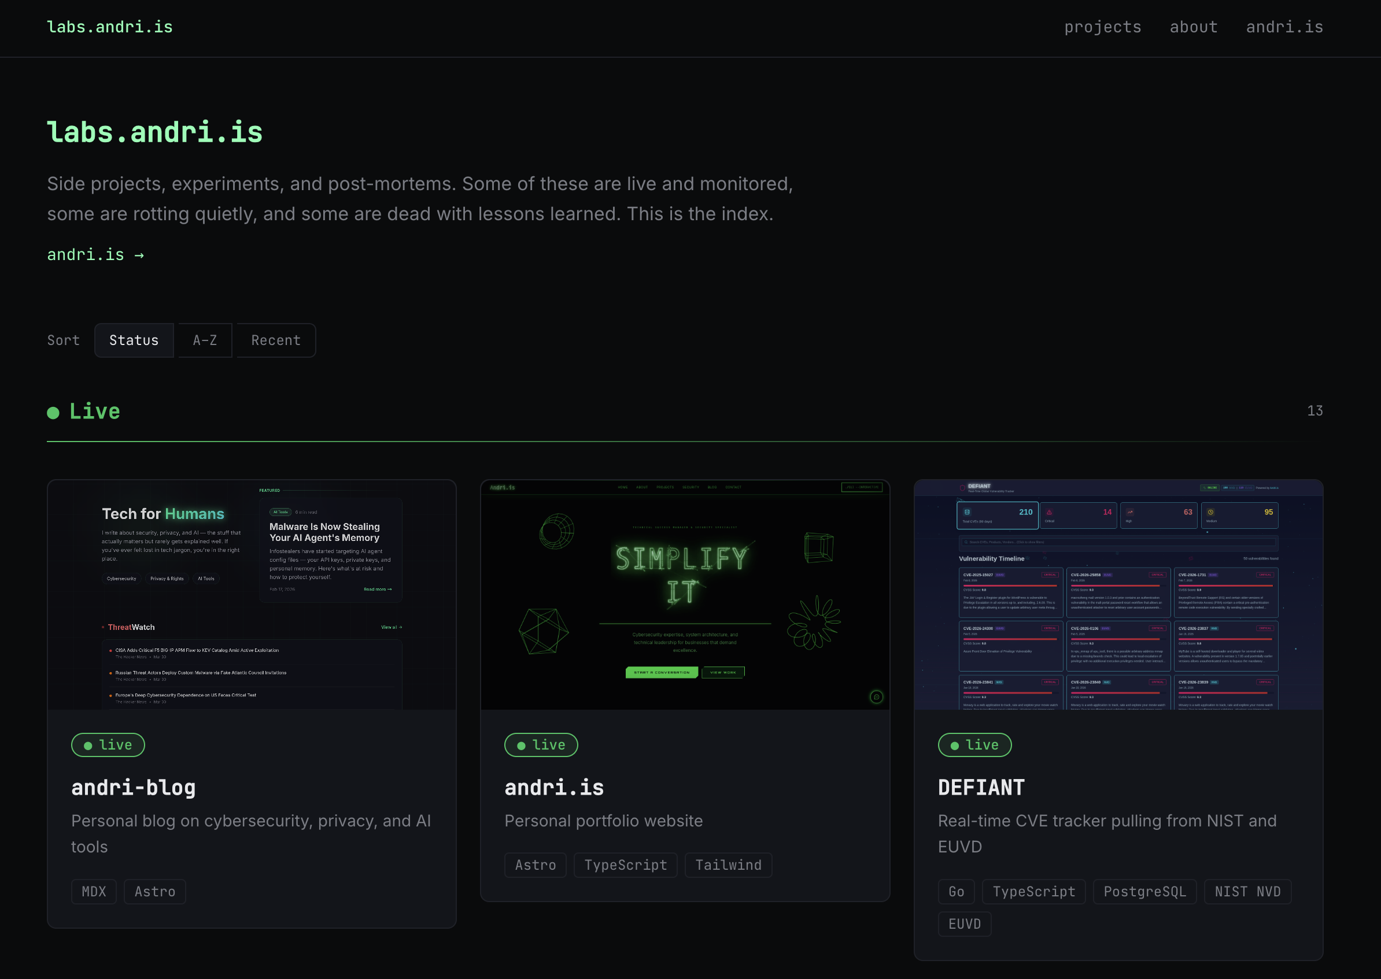
Task: Click the andri.is project card title
Action: 554,787
